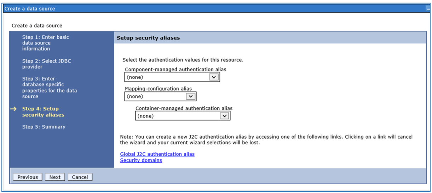Jump to Step 3 database specific properties

tap(49, 88)
